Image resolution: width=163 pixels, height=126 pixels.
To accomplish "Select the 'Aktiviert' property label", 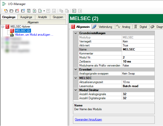I will [x=84, y=45].
